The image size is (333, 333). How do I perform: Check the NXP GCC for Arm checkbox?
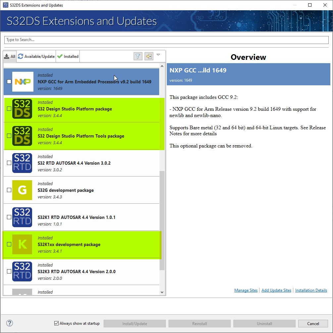click(x=9, y=82)
